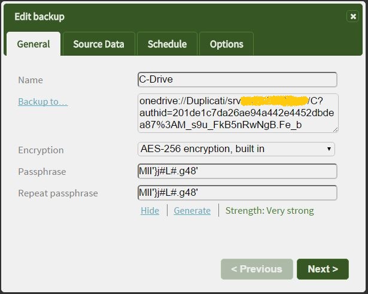Click the Edit backup dialog title
This screenshot has height=294, width=368.
(39, 17)
